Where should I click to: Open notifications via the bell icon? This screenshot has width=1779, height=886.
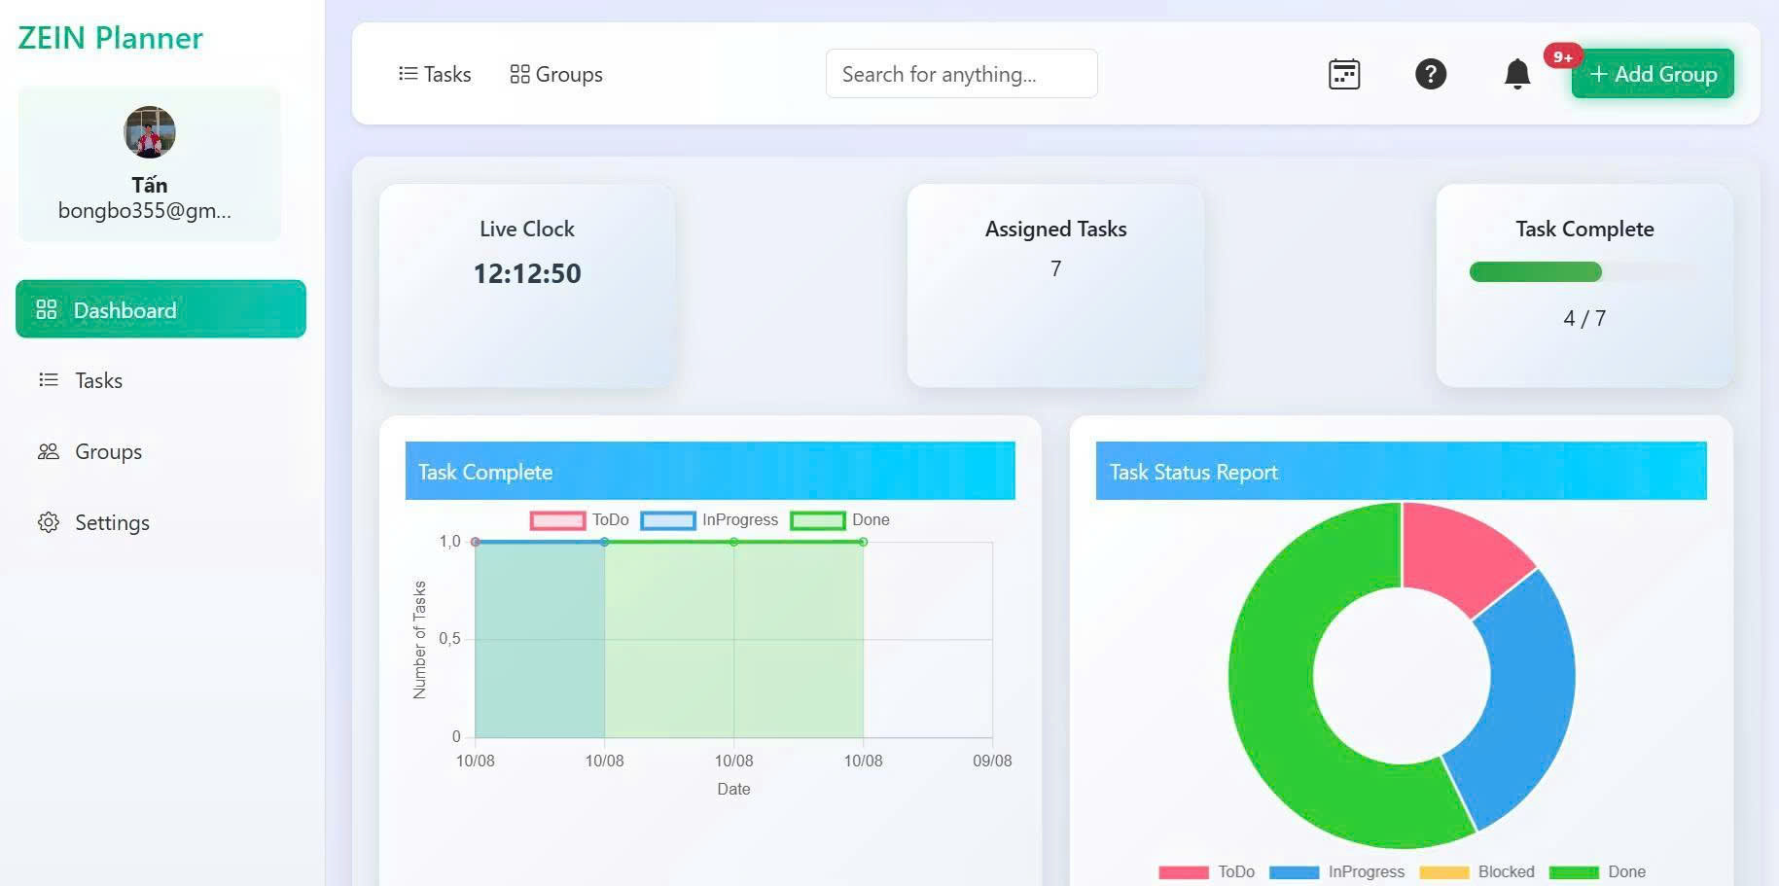click(1516, 75)
